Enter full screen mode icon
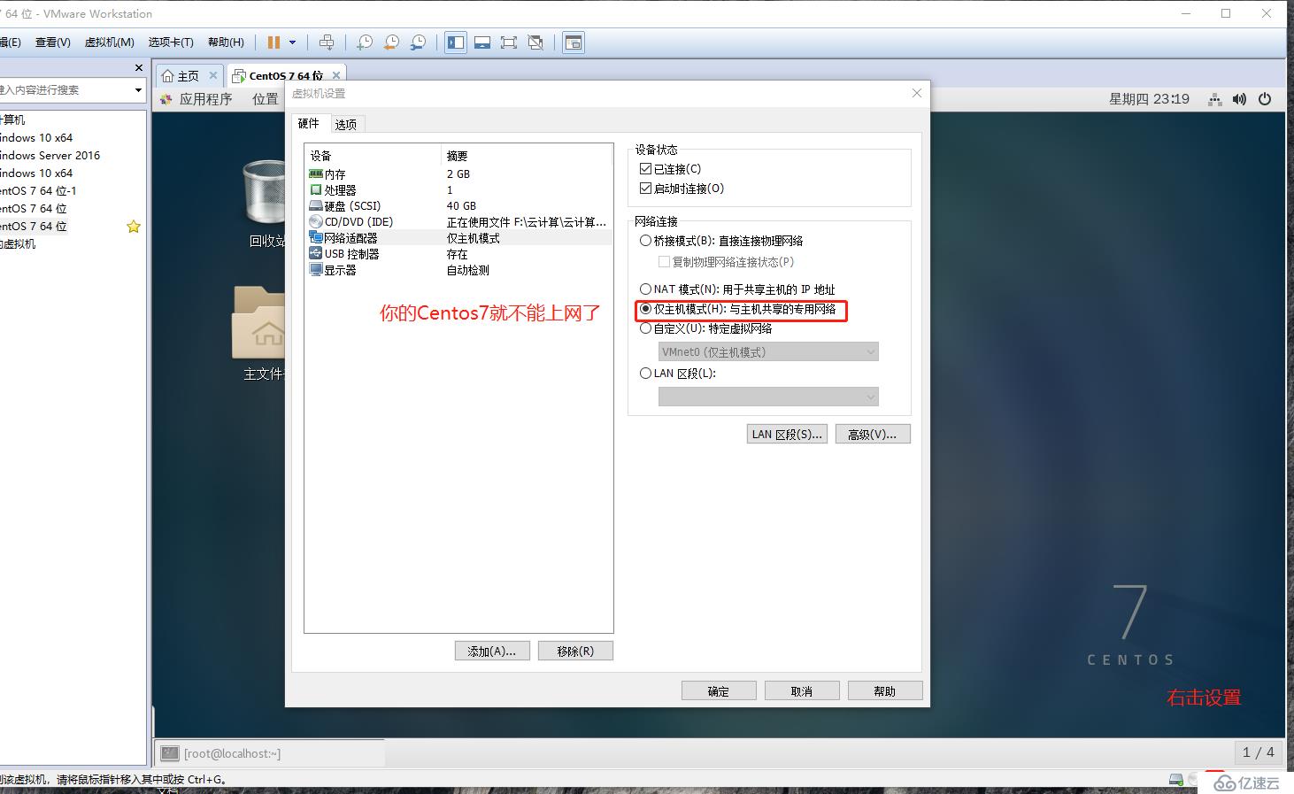 coord(509,42)
